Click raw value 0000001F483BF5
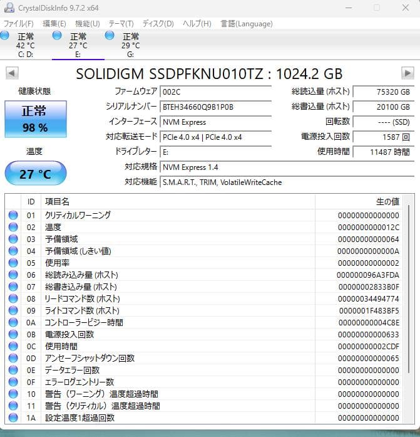 (369, 311)
